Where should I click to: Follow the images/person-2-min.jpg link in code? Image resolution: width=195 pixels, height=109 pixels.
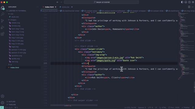(x=110, y=58)
